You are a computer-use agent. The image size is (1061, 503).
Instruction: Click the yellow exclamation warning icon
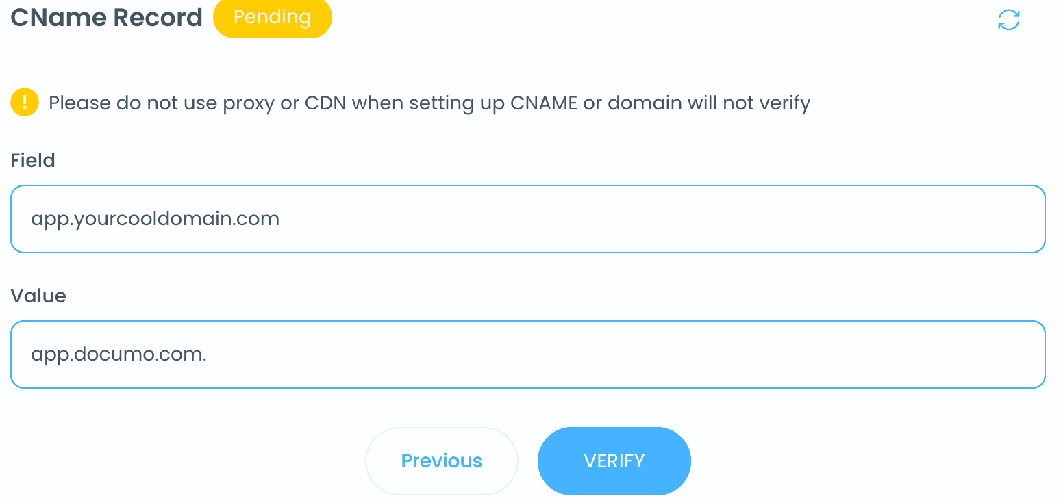[25, 103]
